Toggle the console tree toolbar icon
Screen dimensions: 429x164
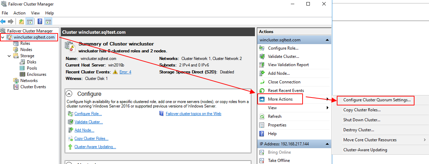pos(30,21)
